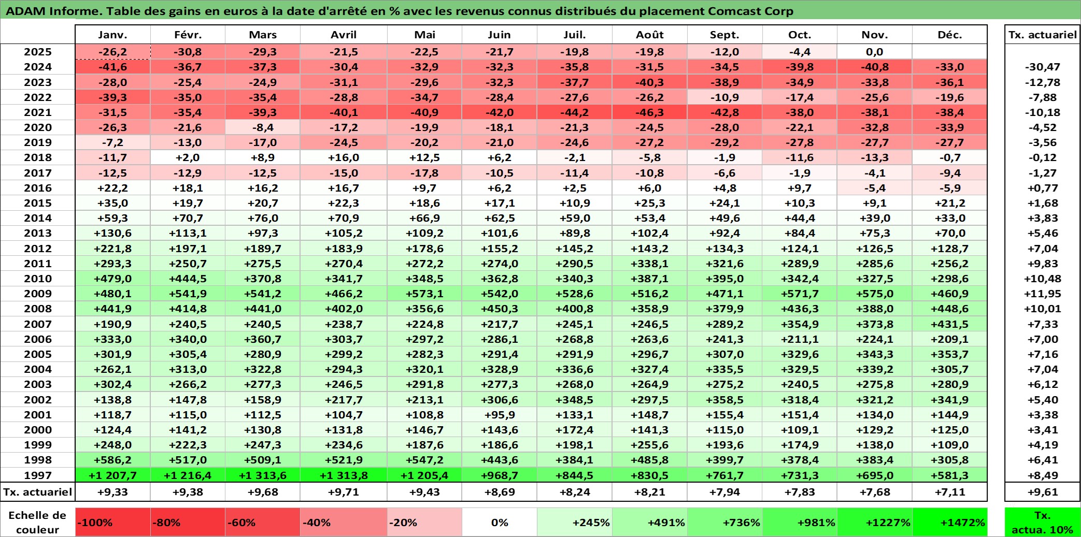Click the 'Tx. actua. 10%' green legend cell
This screenshot has width=1081, height=537.
(1042, 522)
